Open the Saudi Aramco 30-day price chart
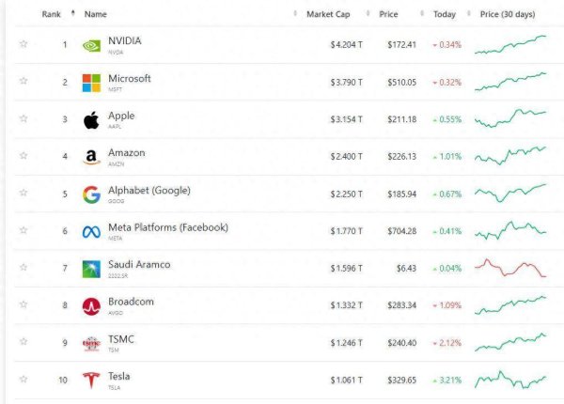The height and width of the screenshot is (404, 564). click(510, 268)
